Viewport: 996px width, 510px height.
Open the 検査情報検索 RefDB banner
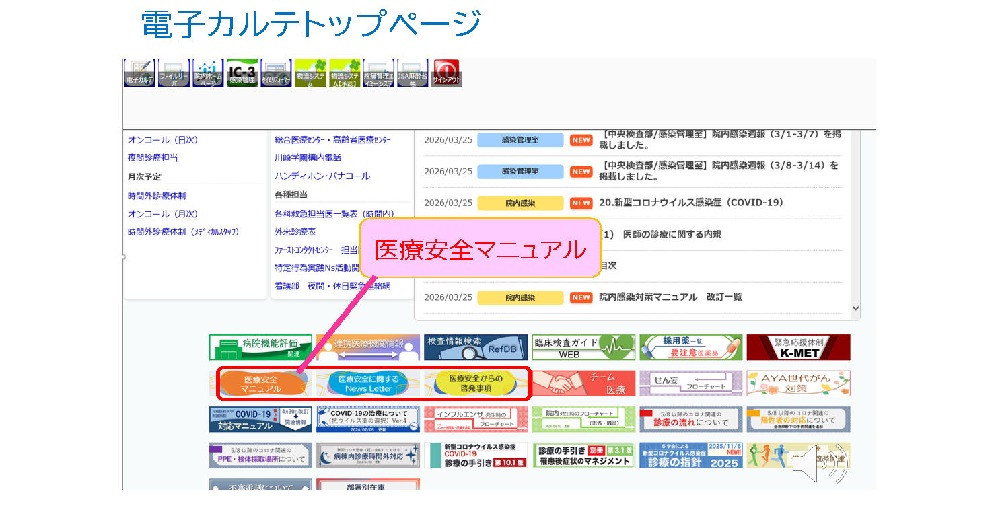(476, 347)
